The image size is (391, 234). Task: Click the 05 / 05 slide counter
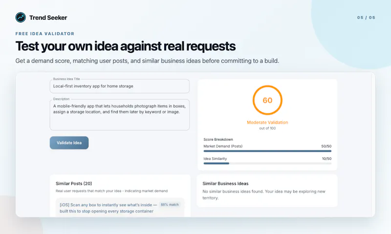click(x=366, y=18)
